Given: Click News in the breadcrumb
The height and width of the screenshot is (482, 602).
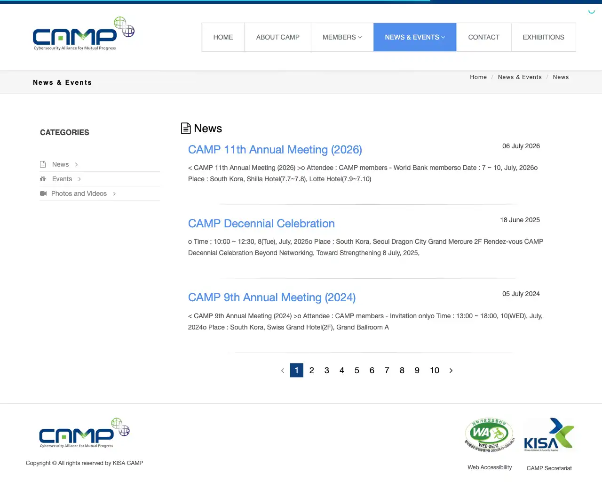Looking at the screenshot, I should (561, 77).
